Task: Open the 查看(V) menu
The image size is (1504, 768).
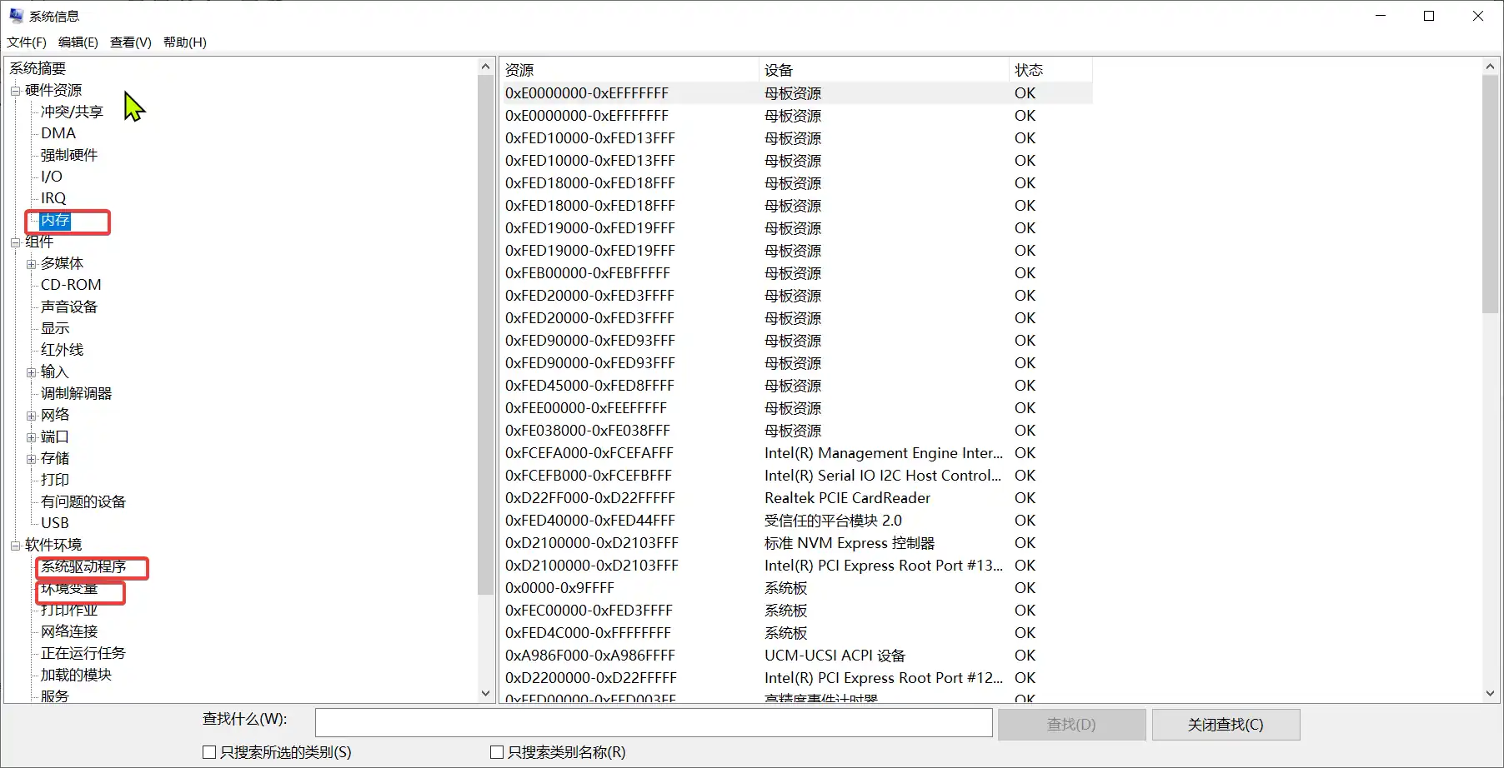Action: click(x=130, y=42)
